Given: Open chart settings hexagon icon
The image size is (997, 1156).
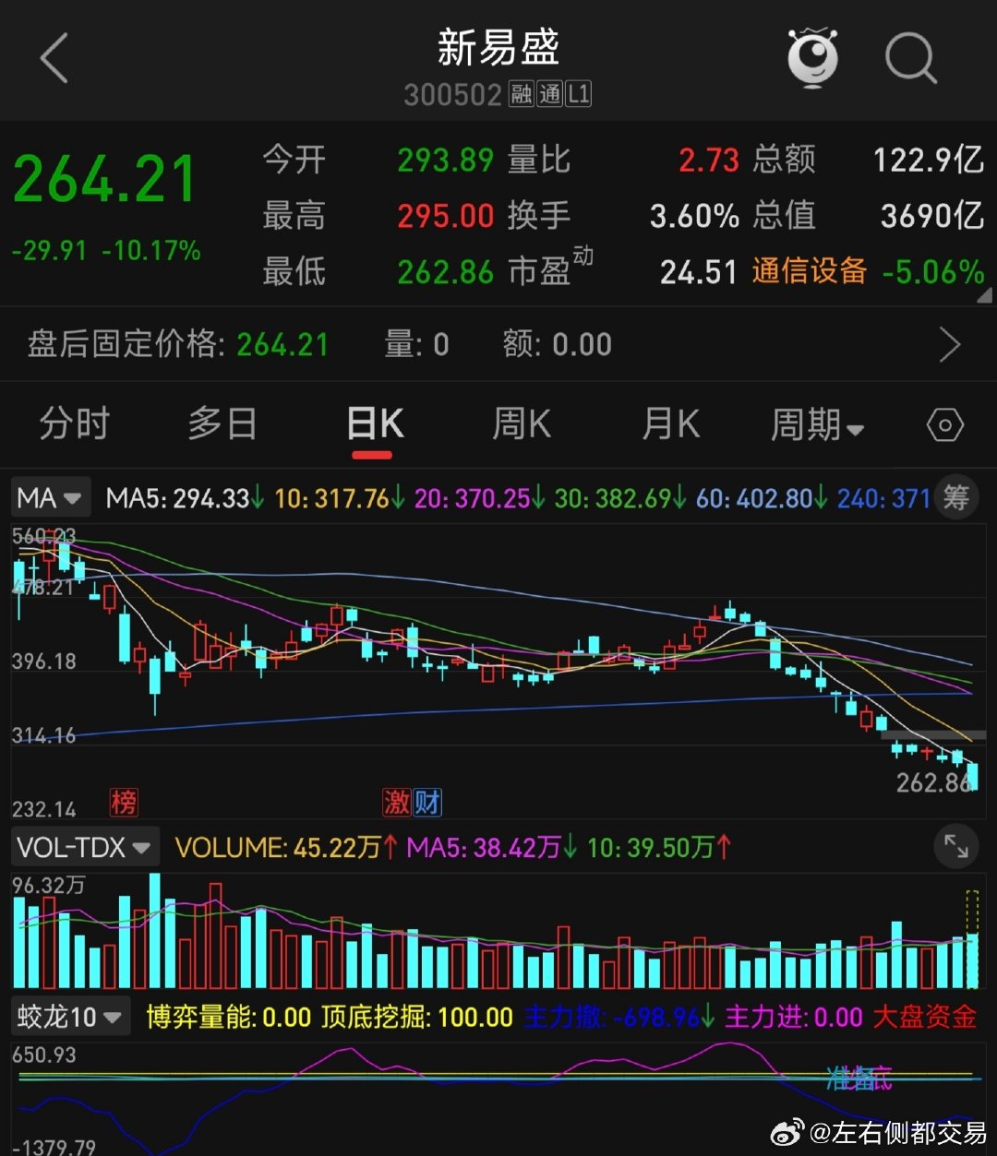Looking at the screenshot, I should click(x=945, y=425).
